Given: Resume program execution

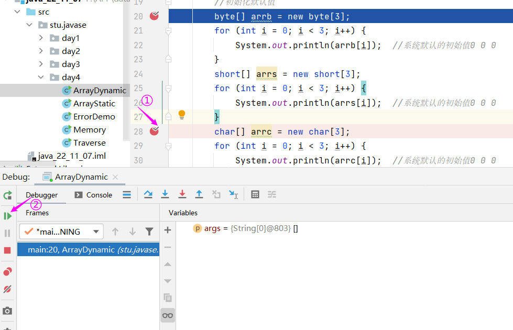Looking at the screenshot, I should pos(7,216).
